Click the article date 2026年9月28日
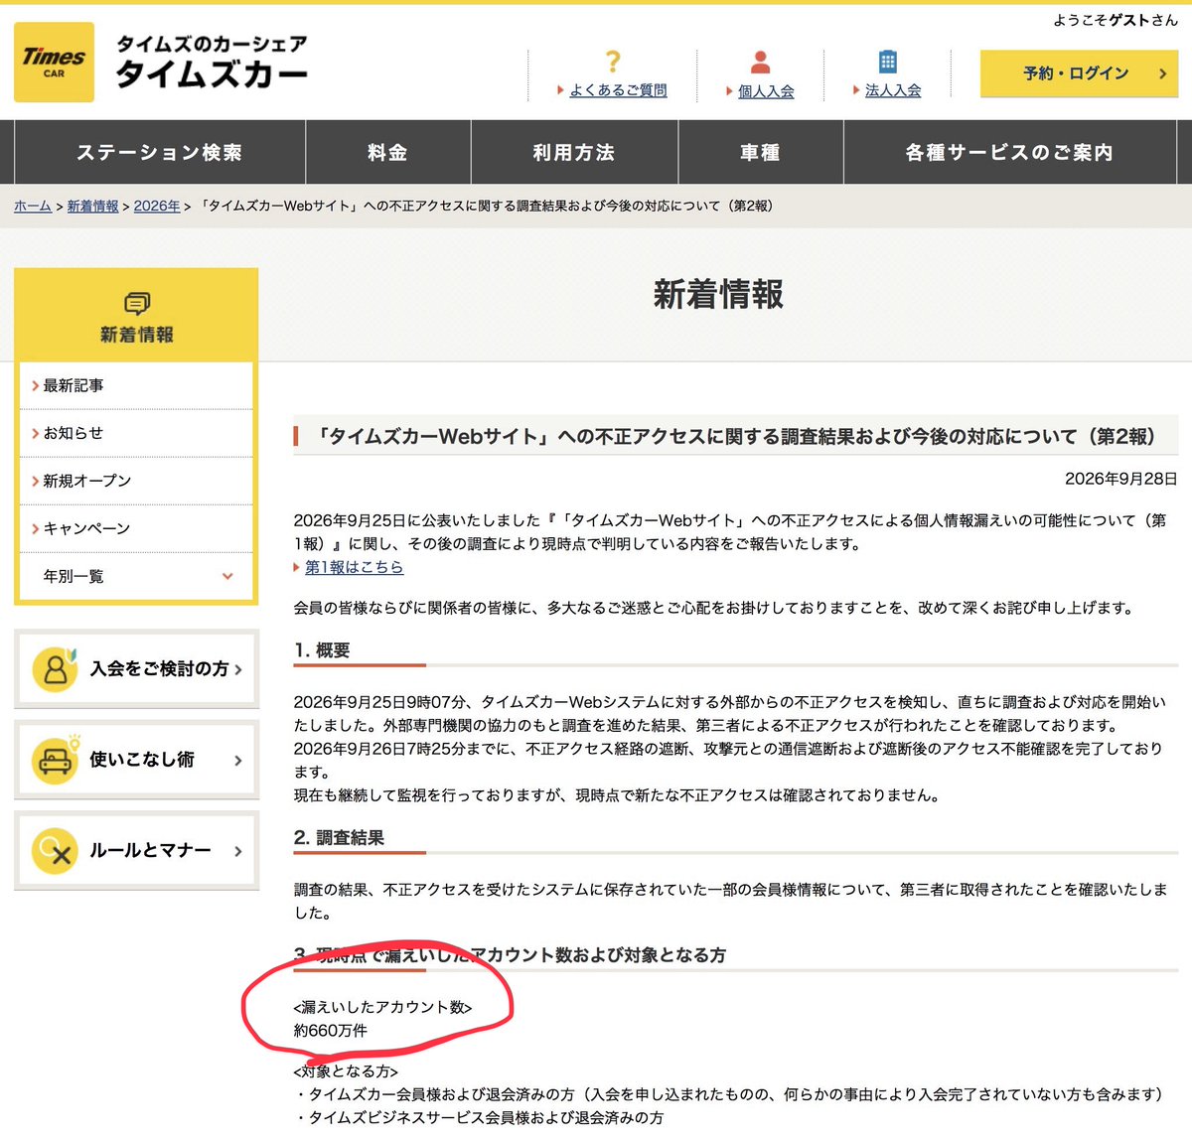This screenshot has height=1141, width=1192. click(x=1121, y=479)
